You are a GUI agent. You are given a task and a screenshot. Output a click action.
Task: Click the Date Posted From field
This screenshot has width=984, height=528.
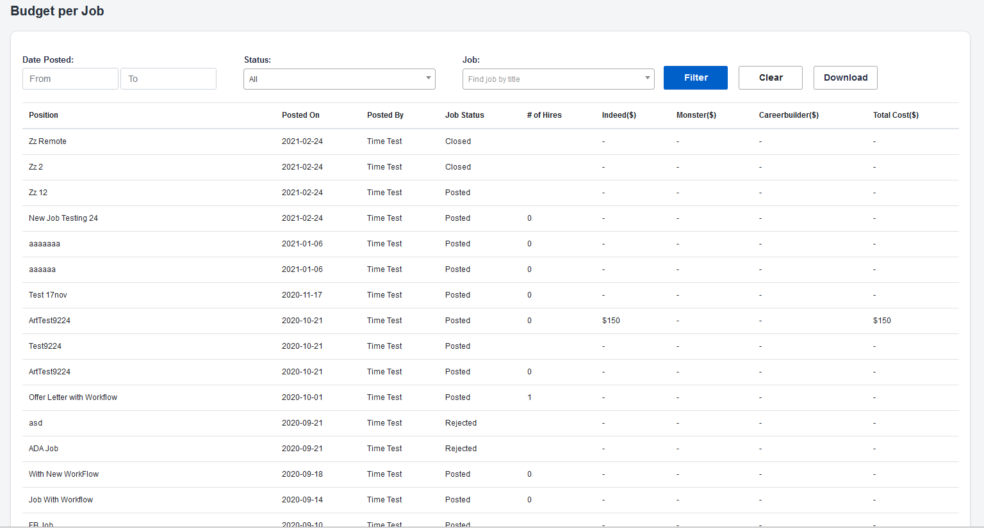click(70, 79)
